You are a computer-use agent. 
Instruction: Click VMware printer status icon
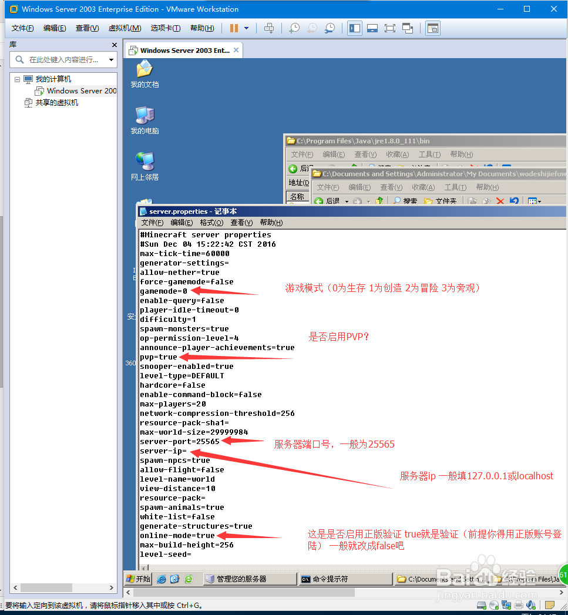[x=519, y=605]
